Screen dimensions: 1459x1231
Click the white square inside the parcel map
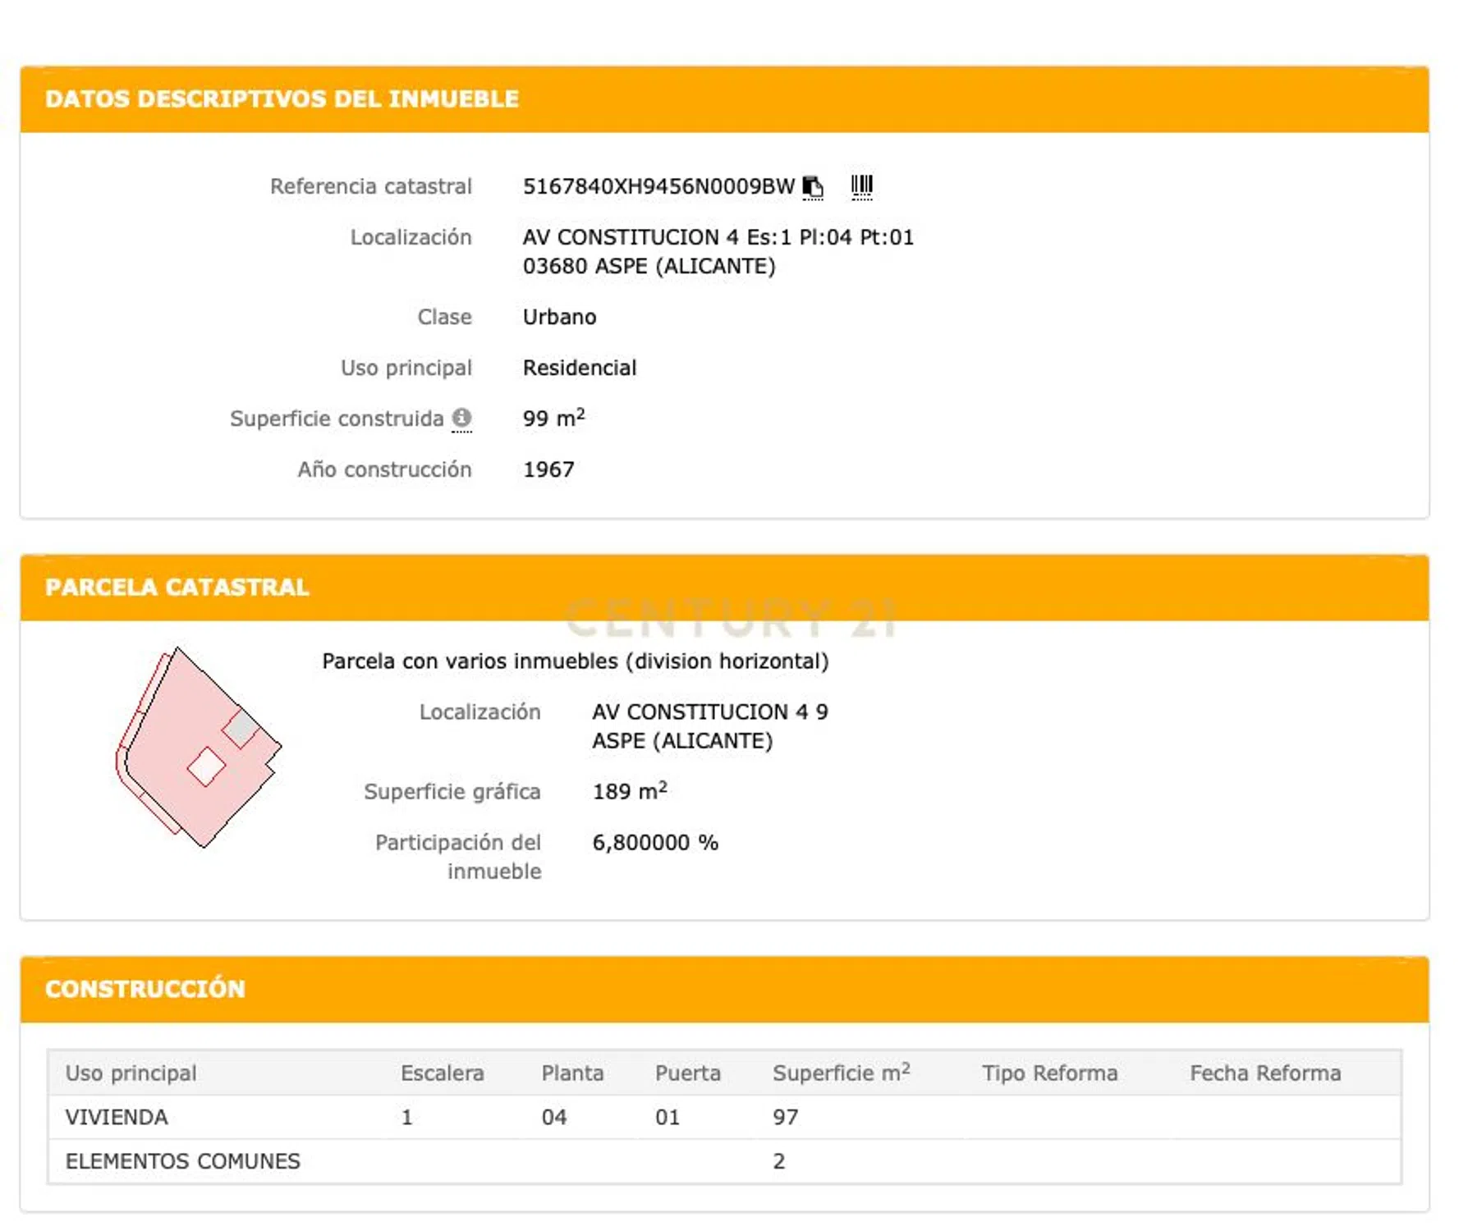tap(206, 767)
